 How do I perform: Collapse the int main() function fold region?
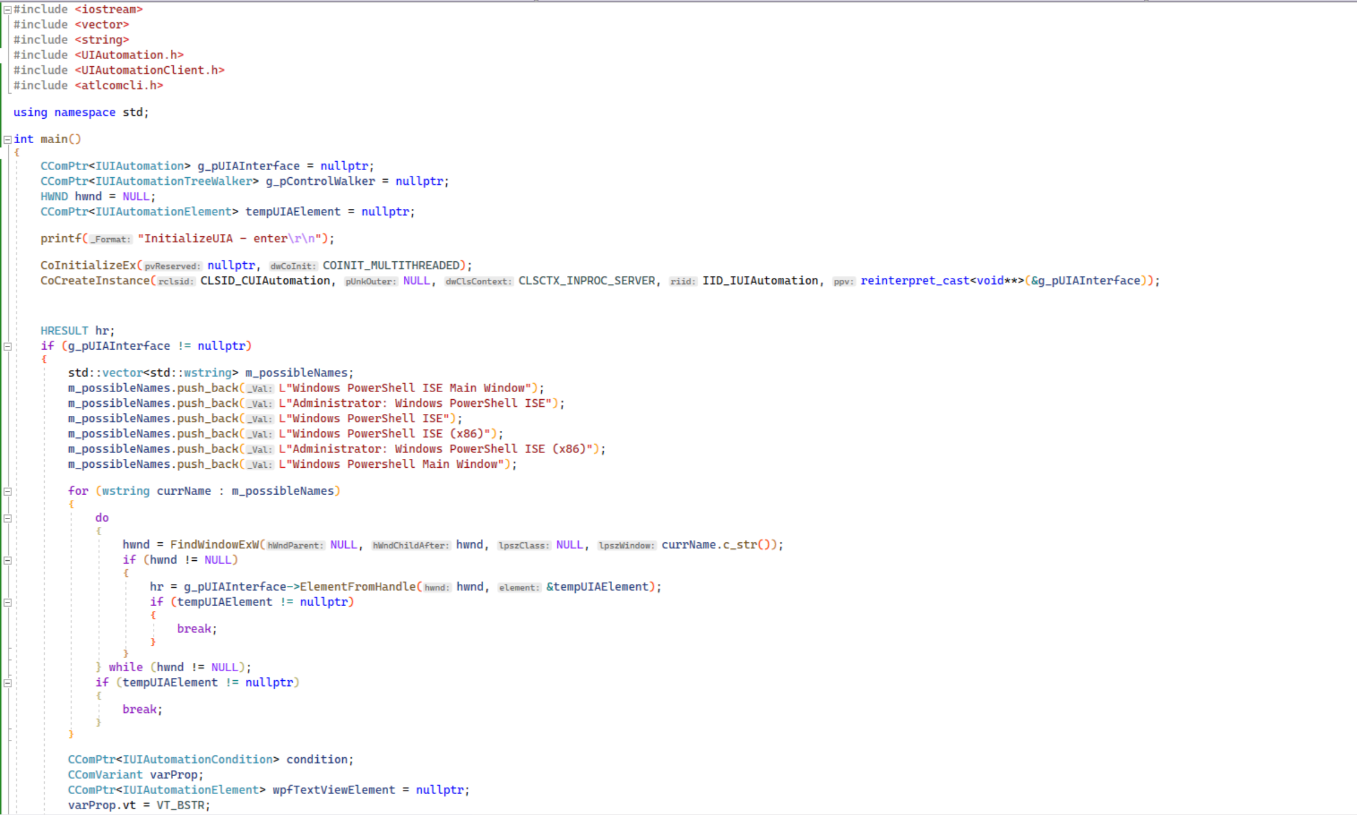7,138
